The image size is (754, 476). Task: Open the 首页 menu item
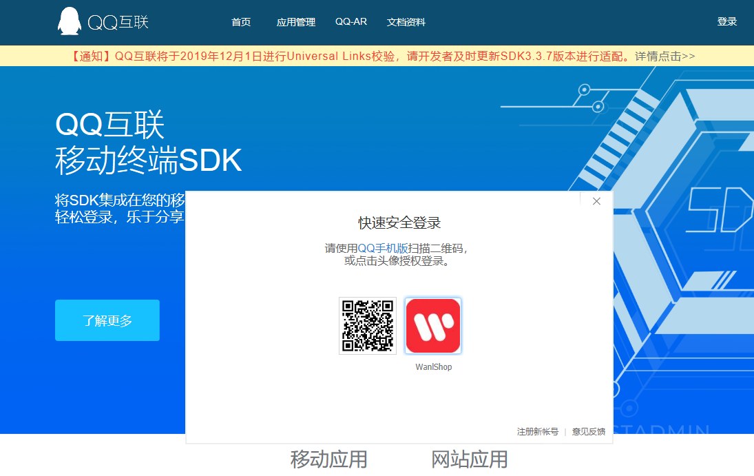[241, 22]
